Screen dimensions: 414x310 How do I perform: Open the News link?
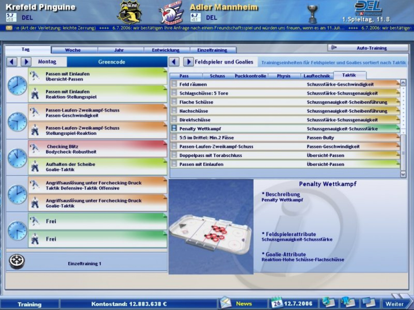(244, 304)
